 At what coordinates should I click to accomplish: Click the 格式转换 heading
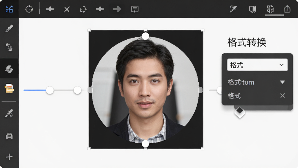click(x=247, y=42)
